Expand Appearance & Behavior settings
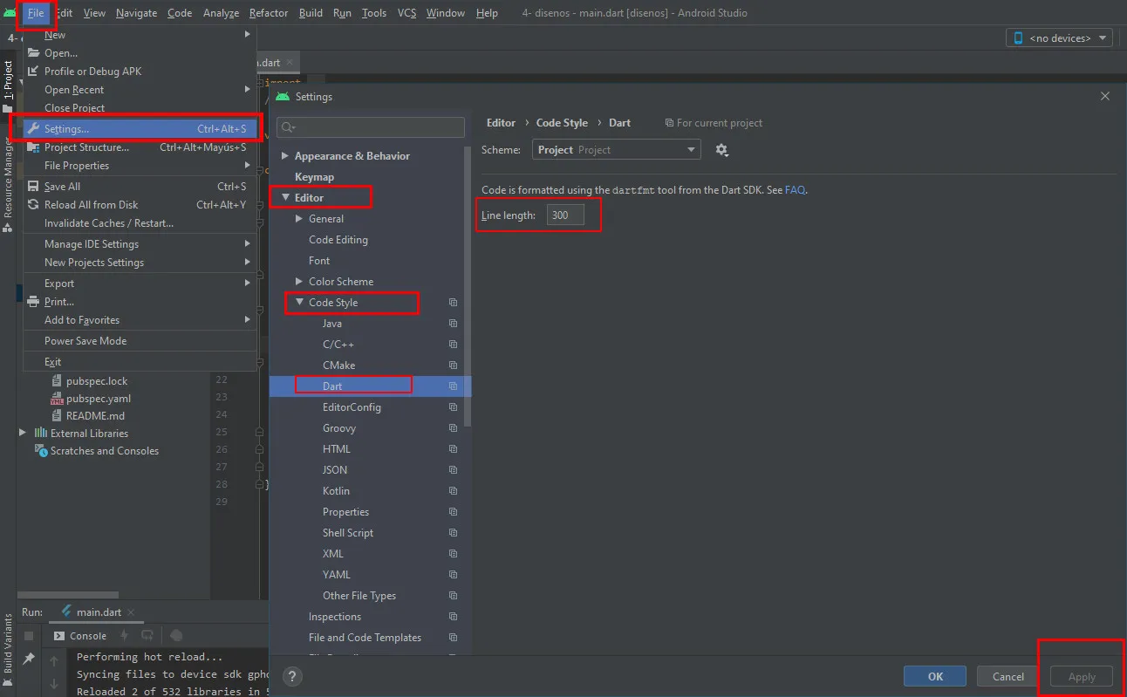The width and height of the screenshot is (1127, 697). tap(285, 156)
